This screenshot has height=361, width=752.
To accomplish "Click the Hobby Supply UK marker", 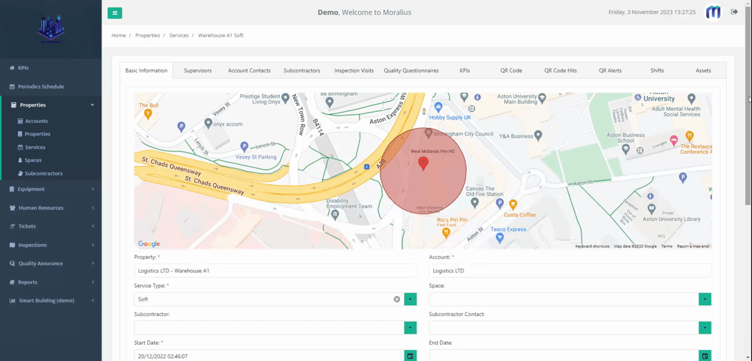I will tap(438, 107).
